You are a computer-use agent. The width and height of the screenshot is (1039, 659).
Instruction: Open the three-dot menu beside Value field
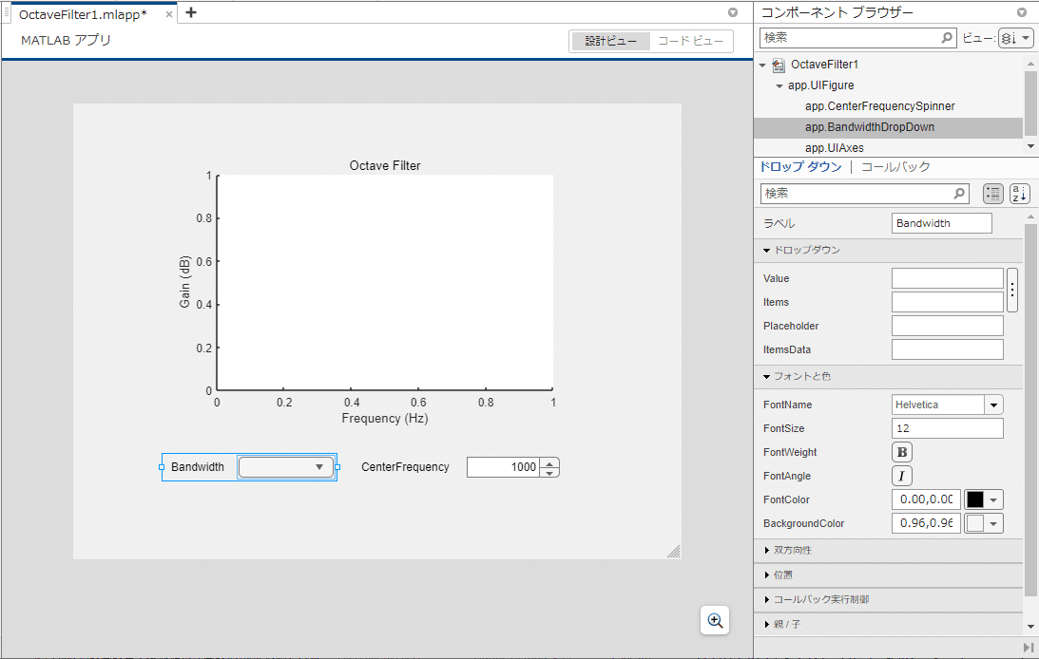point(1011,290)
